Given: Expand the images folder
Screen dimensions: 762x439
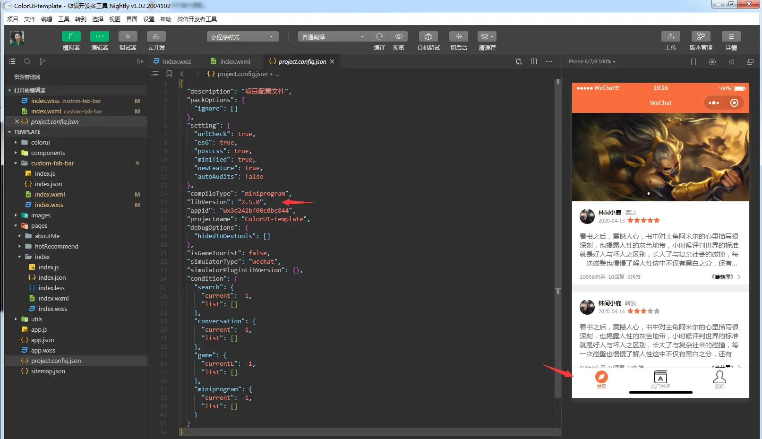Looking at the screenshot, I should click(76, 215).
